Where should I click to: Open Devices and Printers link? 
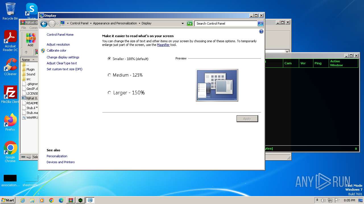pyautogui.click(x=61, y=162)
